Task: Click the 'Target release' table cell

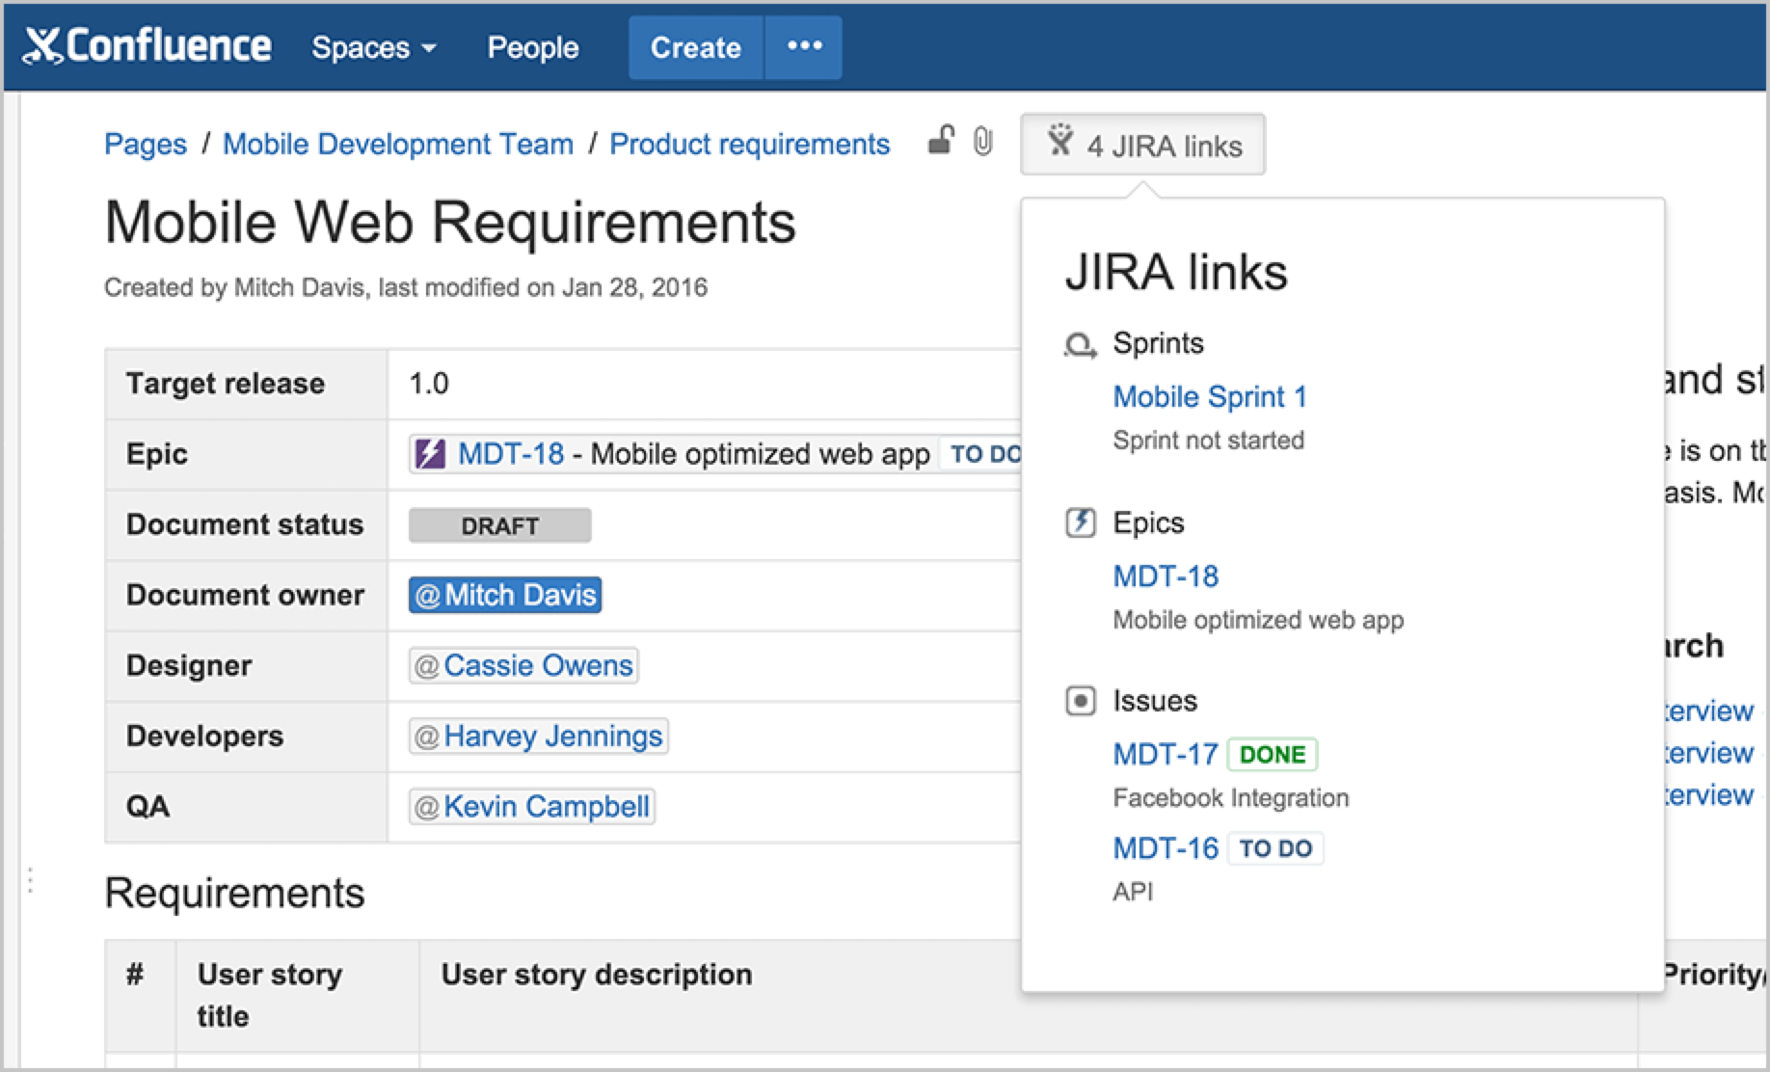Action: click(x=246, y=384)
